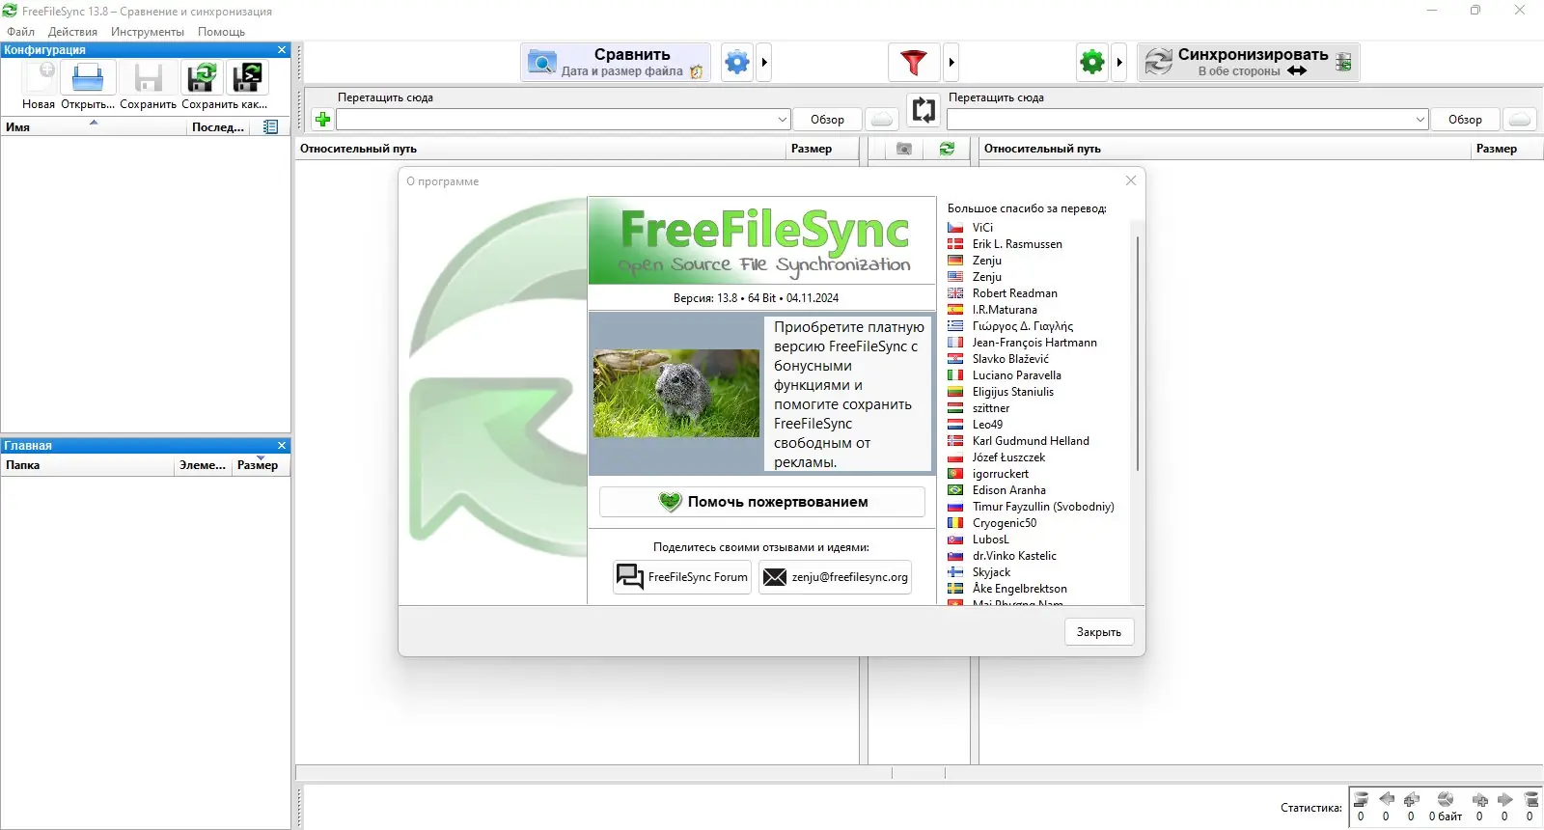The height and width of the screenshot is (830, 1544).
Task: Close the Главная panel
Action: [282, 446]
